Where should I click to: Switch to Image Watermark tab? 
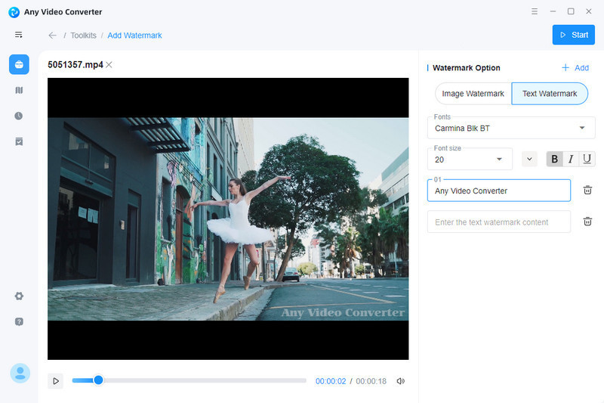pyautogui.click(x=473, y=94)
